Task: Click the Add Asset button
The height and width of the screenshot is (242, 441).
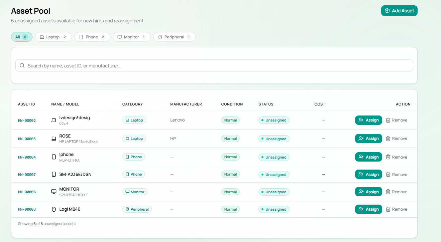Action: click(399, 11)
